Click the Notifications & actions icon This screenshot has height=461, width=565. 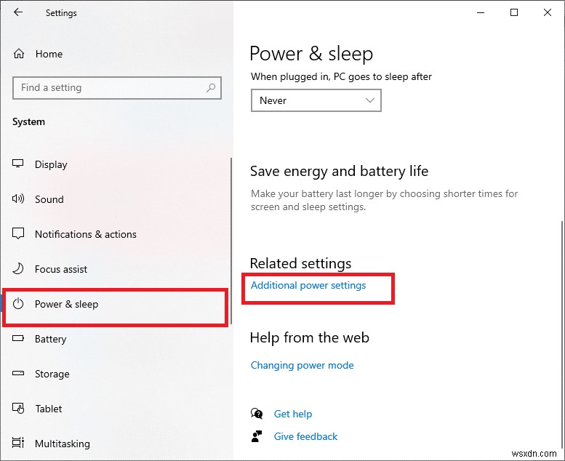point(19,234)
